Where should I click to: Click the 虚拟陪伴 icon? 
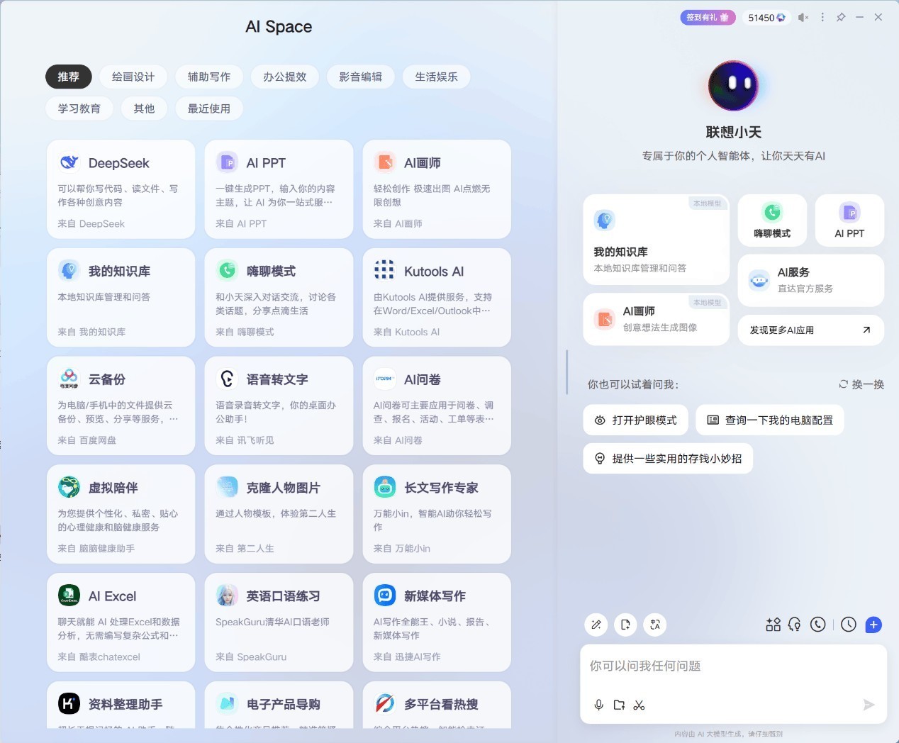point(69,487)
